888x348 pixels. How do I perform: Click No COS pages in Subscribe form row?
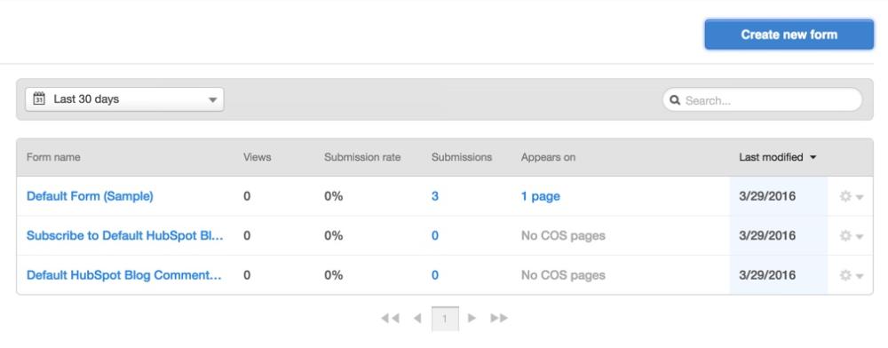[563, 235]
